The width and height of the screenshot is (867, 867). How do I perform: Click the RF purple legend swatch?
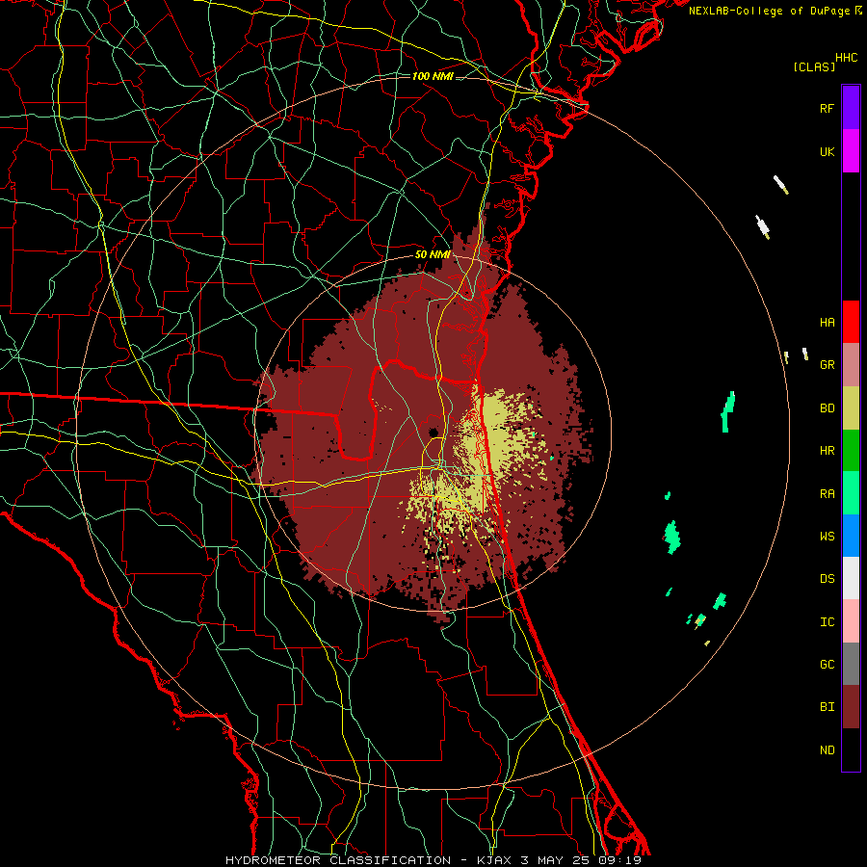pyautogui.click(x=851, y=107)
